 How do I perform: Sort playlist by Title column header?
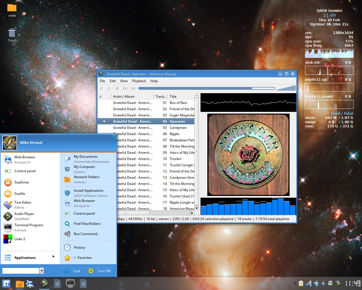pyautogui.click(x=181, y=96)
